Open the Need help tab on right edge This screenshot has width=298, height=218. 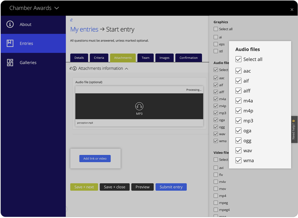point(293,130)
